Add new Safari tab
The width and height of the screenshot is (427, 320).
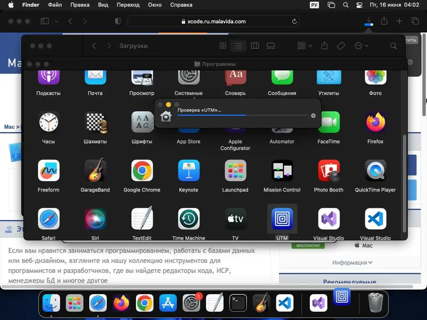coord(399,21)
